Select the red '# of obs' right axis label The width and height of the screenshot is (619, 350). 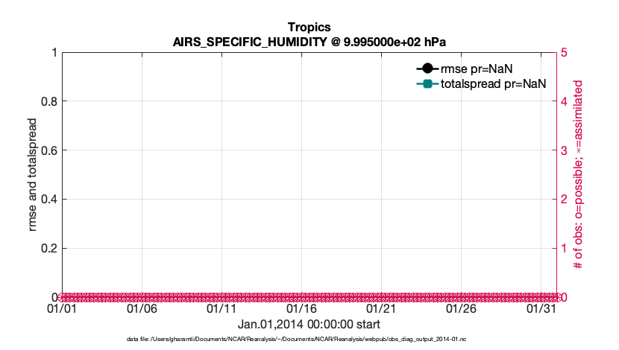(579, 174)
